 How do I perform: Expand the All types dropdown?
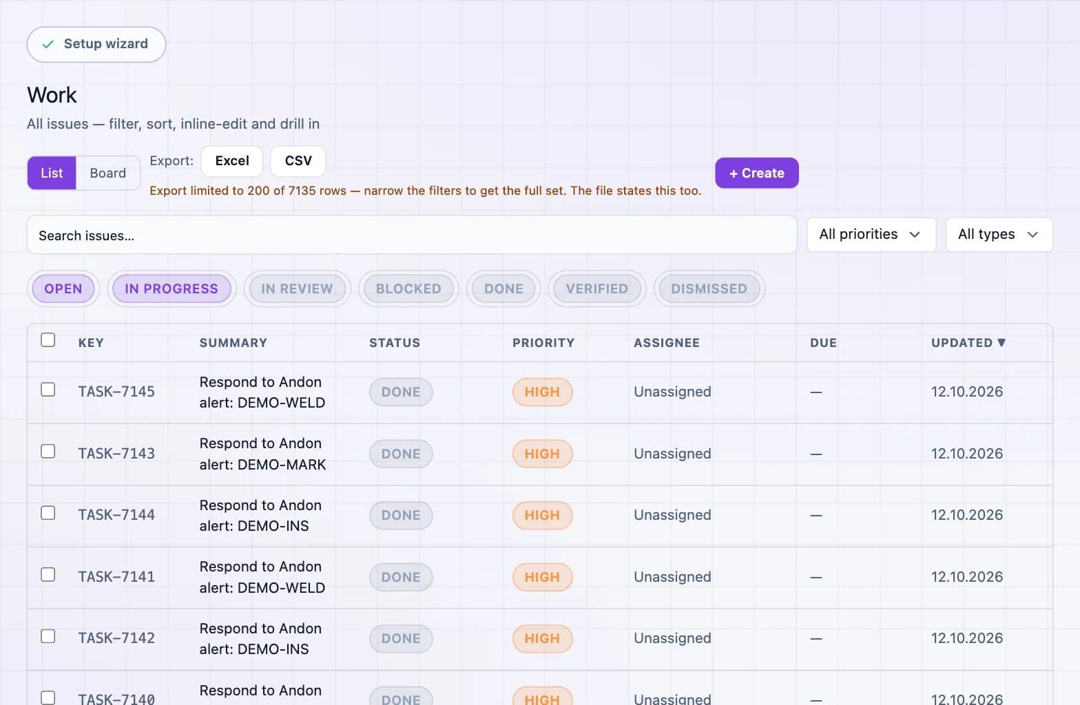click(999, 234)
